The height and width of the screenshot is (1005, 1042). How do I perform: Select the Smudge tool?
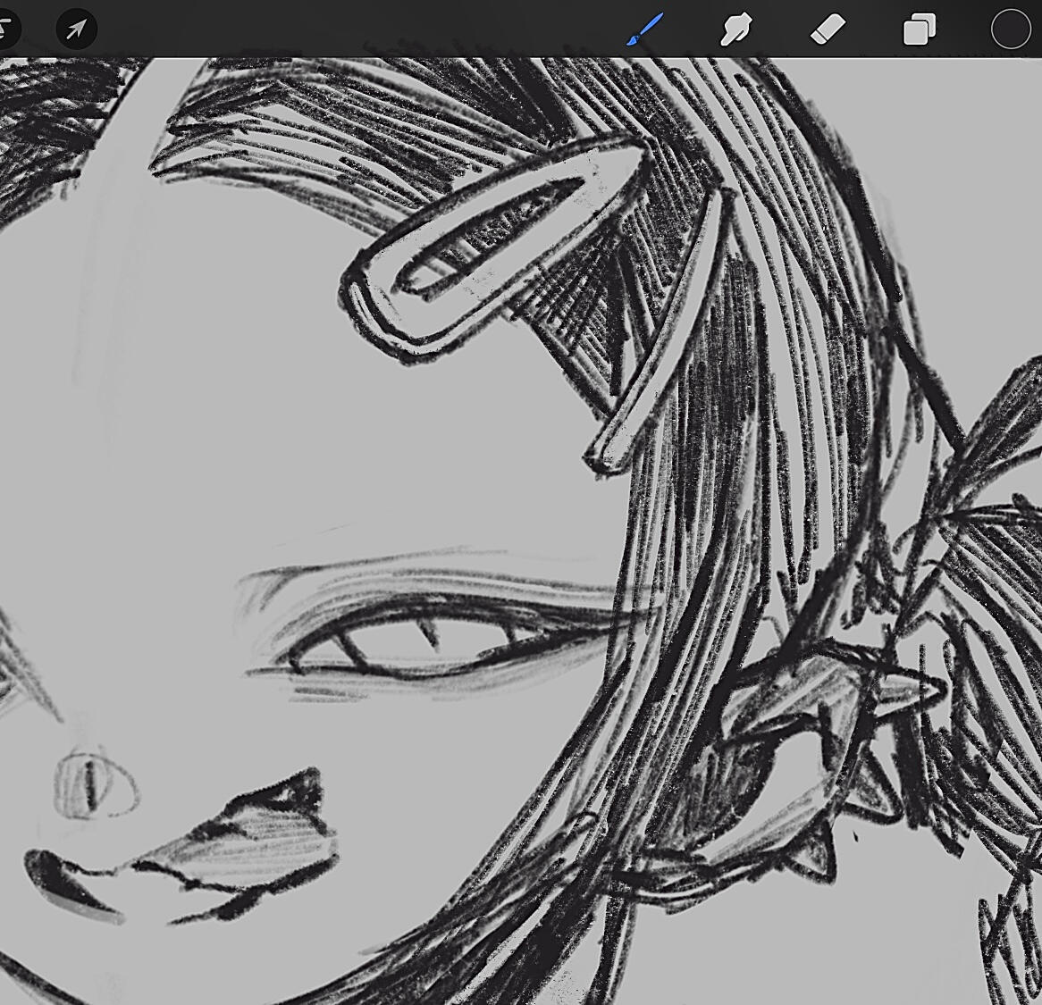click(735, 29)
